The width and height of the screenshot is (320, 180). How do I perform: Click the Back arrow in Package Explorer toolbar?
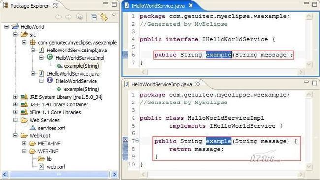tap(59, 17)
